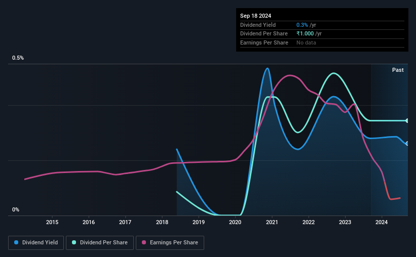Click the 2017 x-axis label

(125, 222)
